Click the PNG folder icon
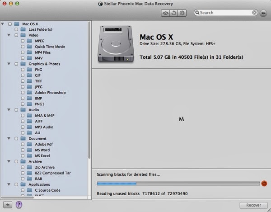Screen dimensions: 271x212 click(x=29, y=70)
